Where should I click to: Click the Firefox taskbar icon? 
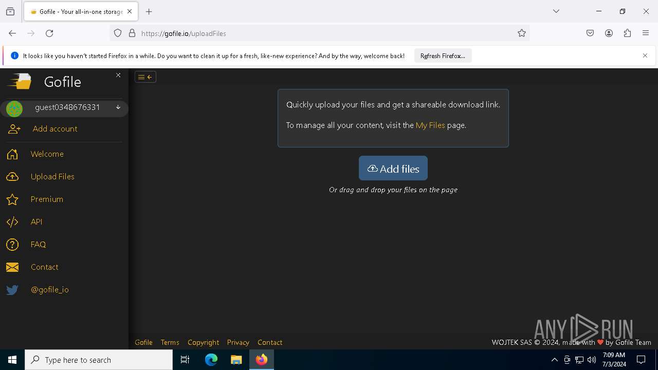pos(262,360)
